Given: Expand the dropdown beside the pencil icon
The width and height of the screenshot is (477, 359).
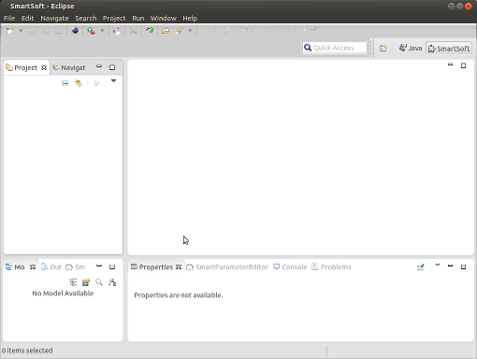Looking at the screenshot, I should tap(190, 31).
